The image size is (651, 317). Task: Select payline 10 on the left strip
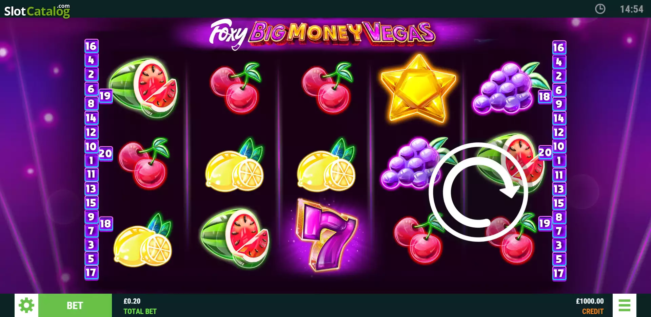(x=91, y=146)
